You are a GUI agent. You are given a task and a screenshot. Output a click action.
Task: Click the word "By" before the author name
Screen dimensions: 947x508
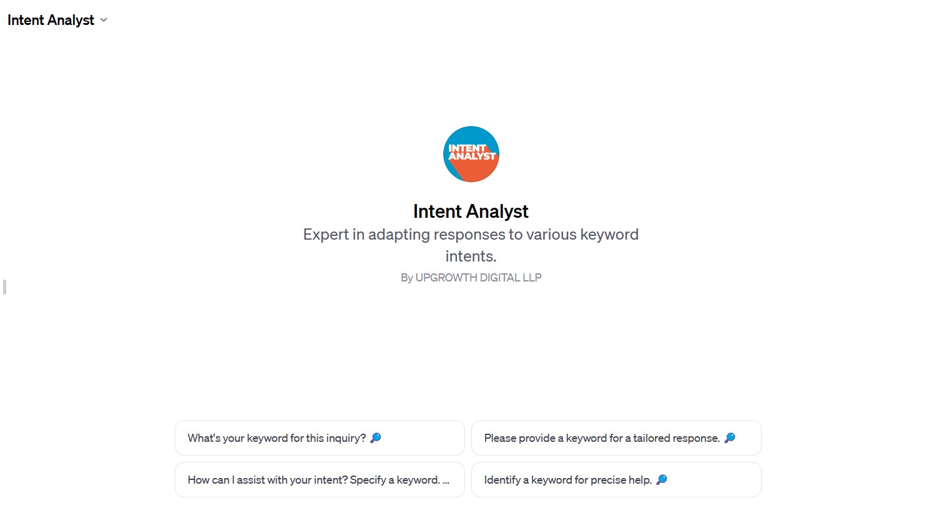406,278
